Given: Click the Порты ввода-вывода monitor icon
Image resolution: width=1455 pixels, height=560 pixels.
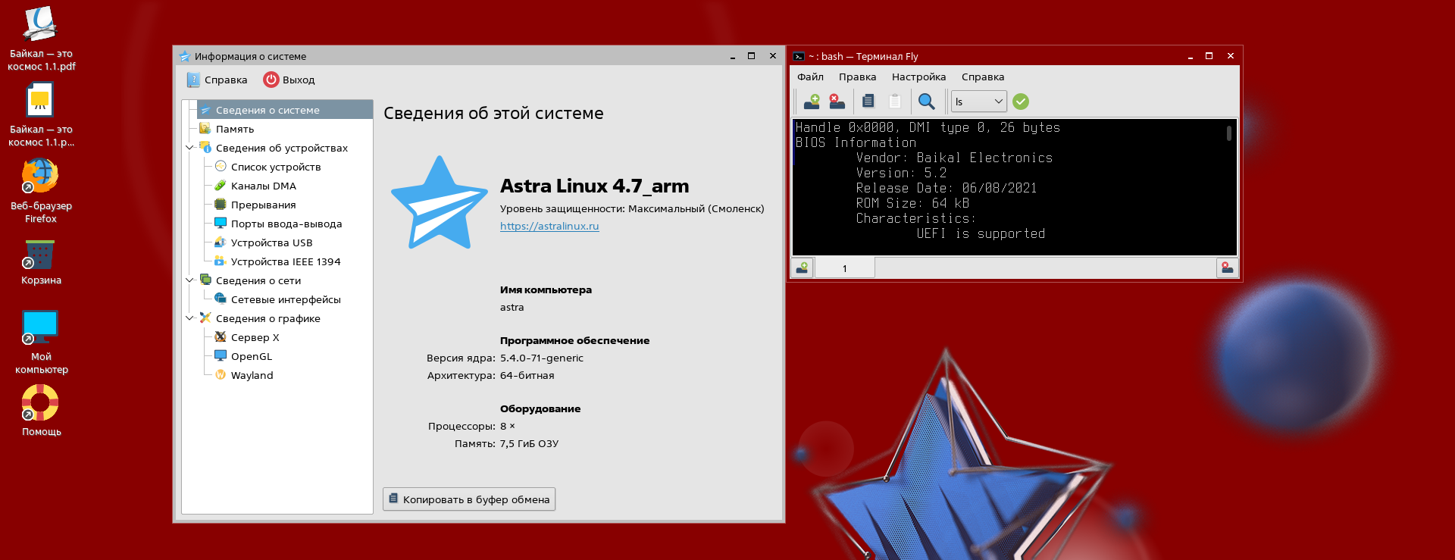Looking at the screenshot, I should click(221, 223).
